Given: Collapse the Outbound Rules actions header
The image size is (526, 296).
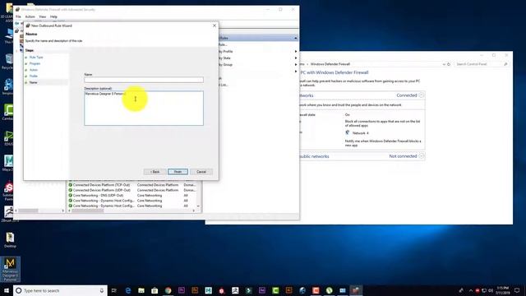Looking at the screenshot, I should (296, 38).
